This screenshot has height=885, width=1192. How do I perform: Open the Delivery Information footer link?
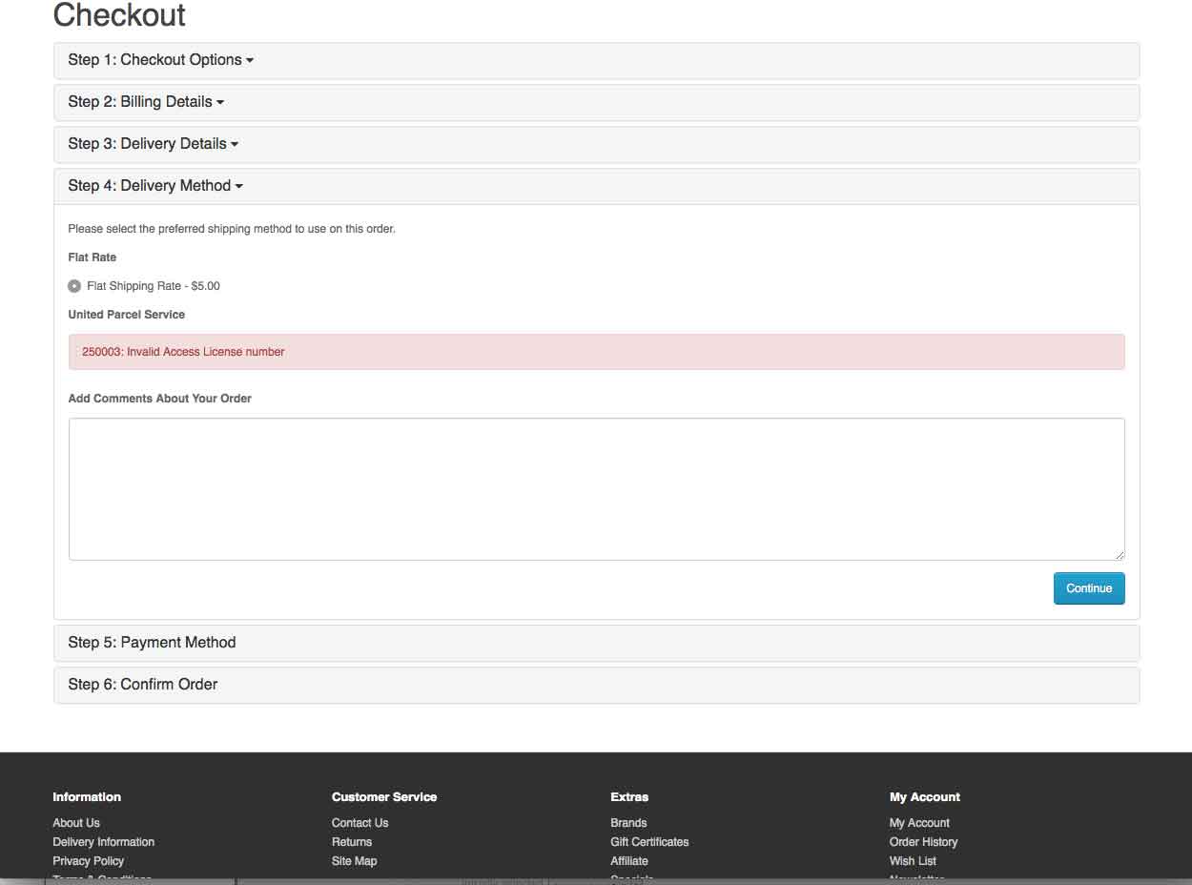103,842
